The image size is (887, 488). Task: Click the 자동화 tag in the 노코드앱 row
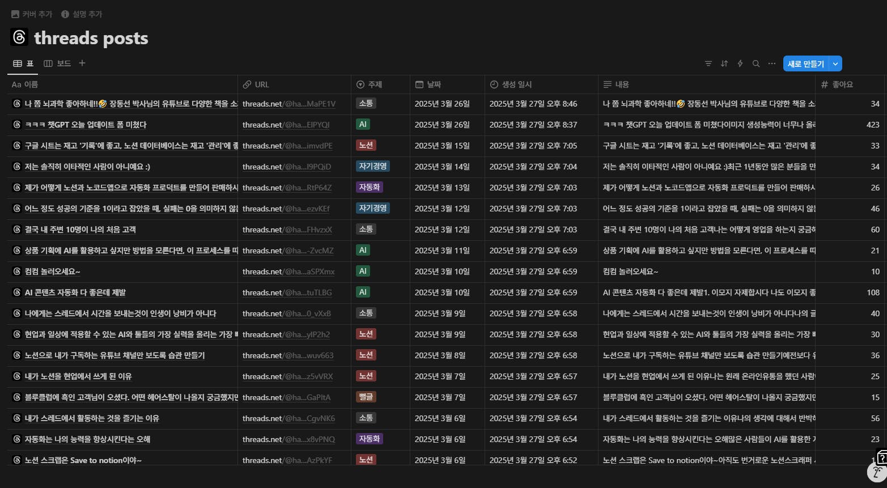(370, 187)
